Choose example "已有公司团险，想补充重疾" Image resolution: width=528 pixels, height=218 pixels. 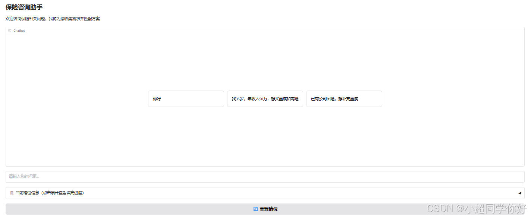click(344, 99)
